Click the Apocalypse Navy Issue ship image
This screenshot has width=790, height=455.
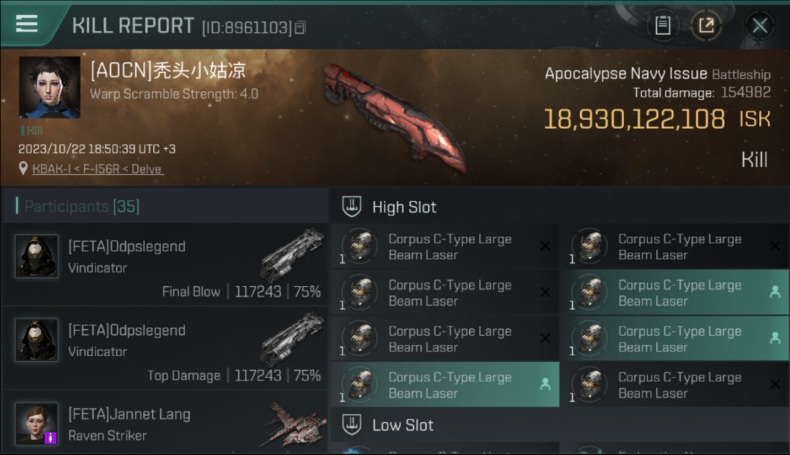pyautogui.click(x=395, y=116)
